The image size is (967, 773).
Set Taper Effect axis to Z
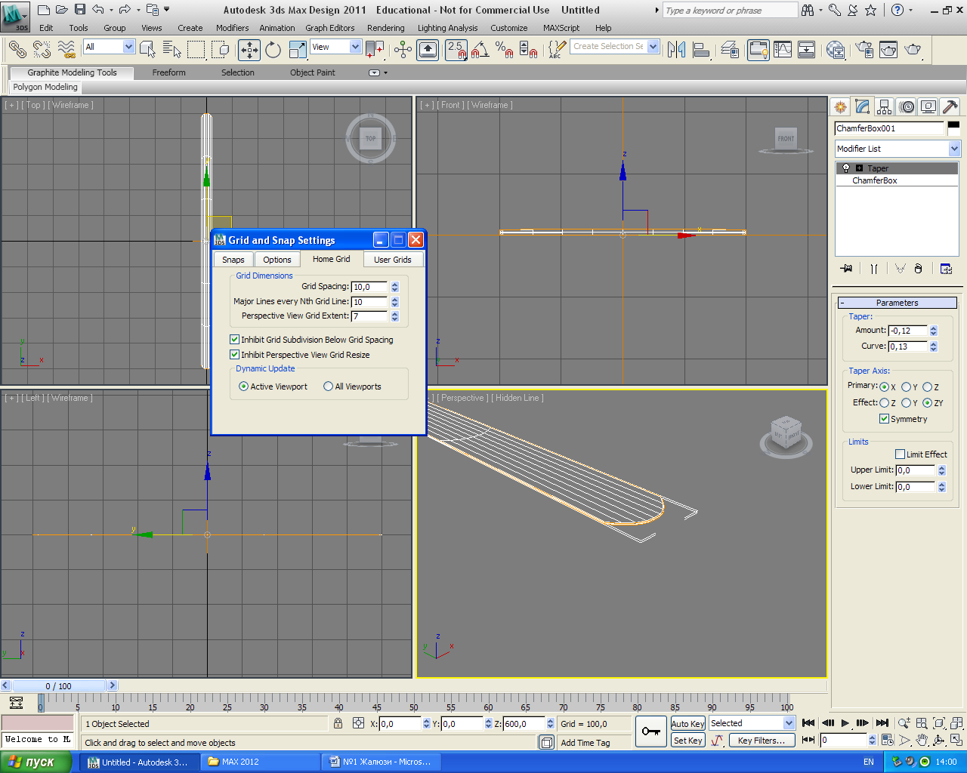click(884, 403)
